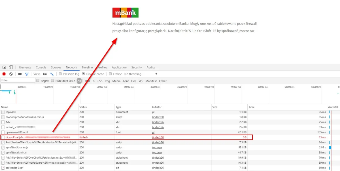
Task: Filter requests by the JS type
Action: pyautogui.click(x=94, y=81)
